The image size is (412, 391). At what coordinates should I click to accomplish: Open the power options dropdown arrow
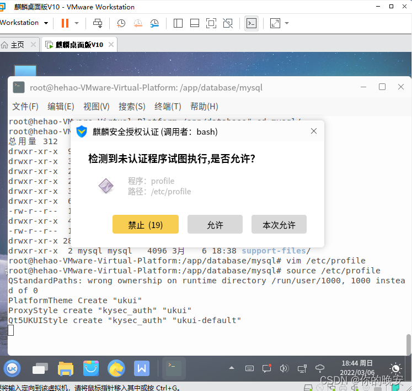77,23
